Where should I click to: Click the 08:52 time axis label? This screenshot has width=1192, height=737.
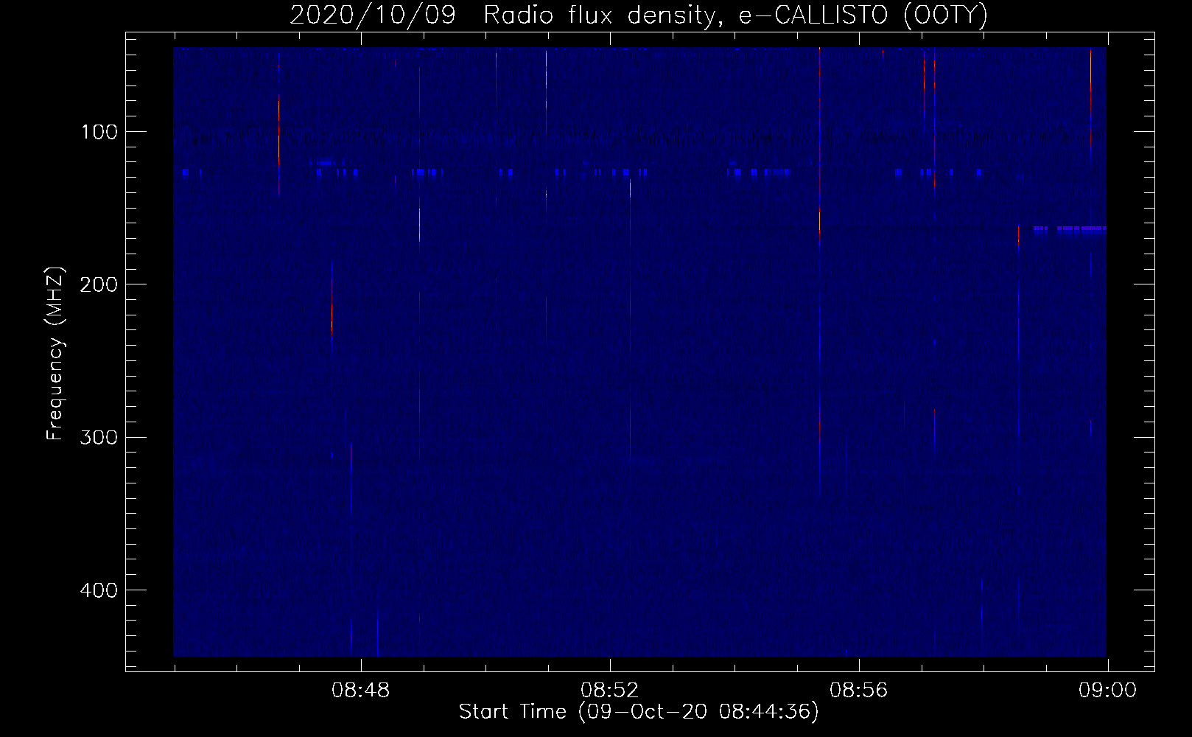[609, 691]
